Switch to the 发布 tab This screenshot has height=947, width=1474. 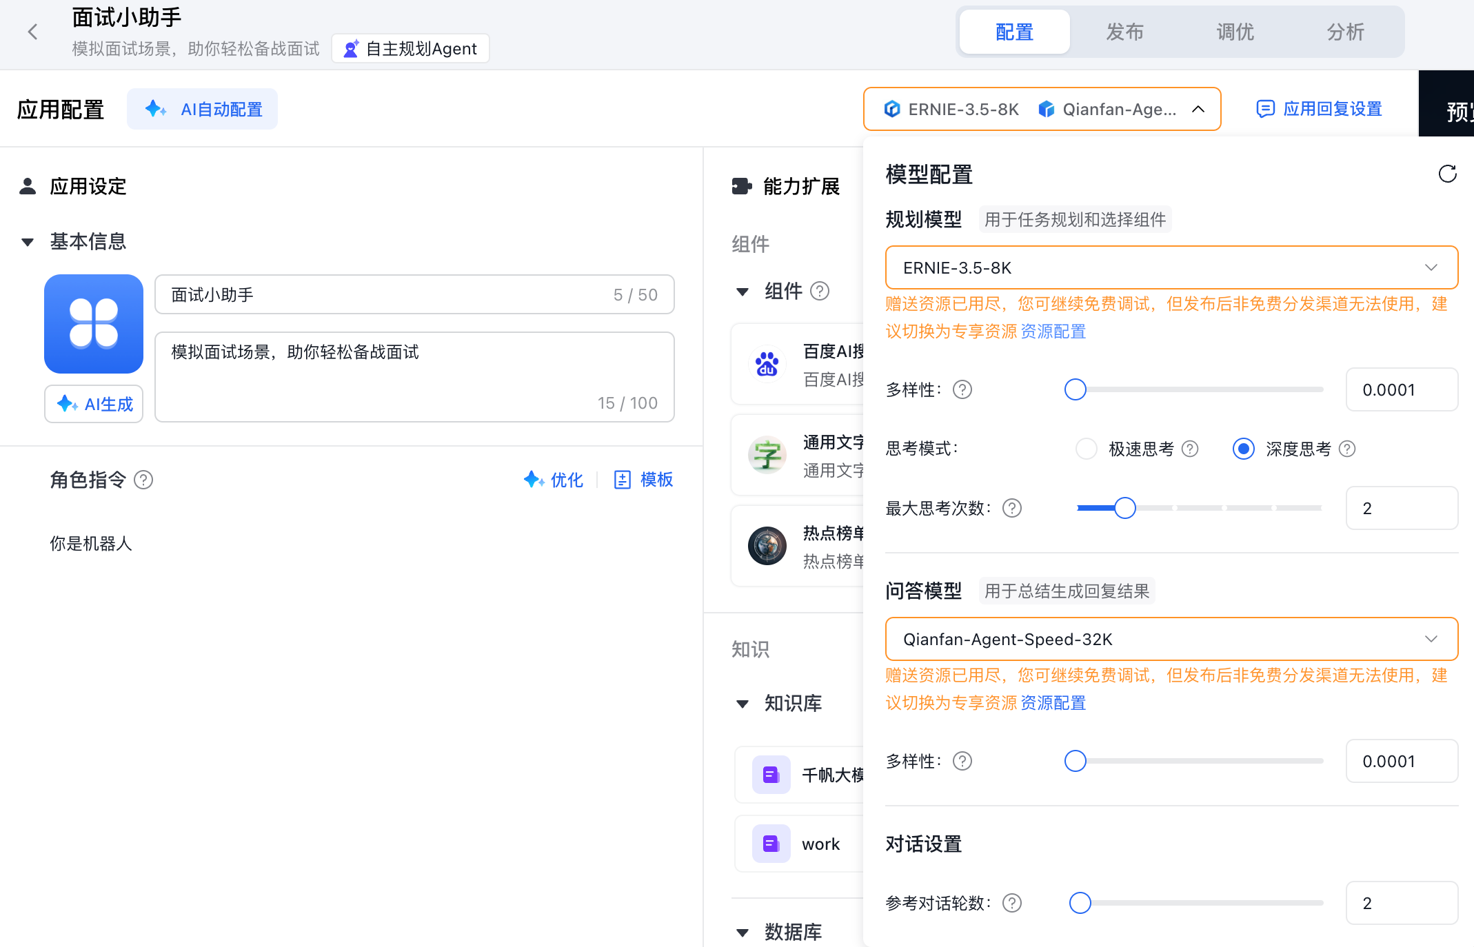1124,32
